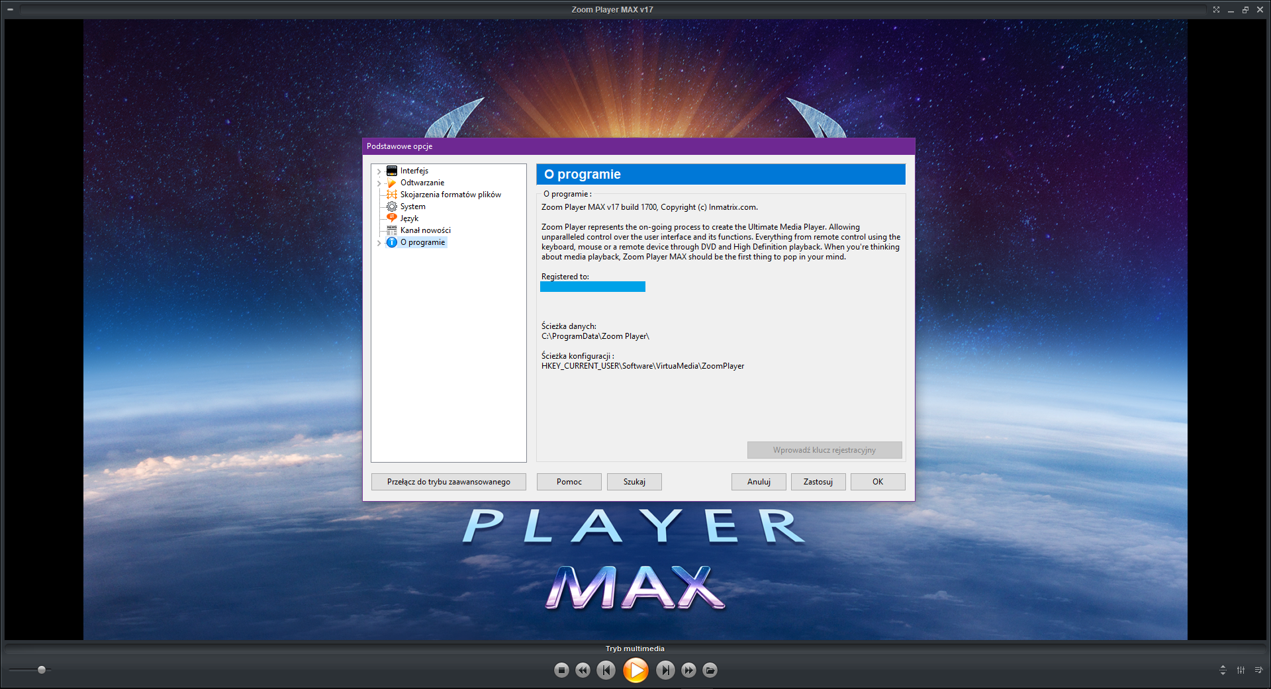Click the dash menu icon left of title

tap(10, 10)
